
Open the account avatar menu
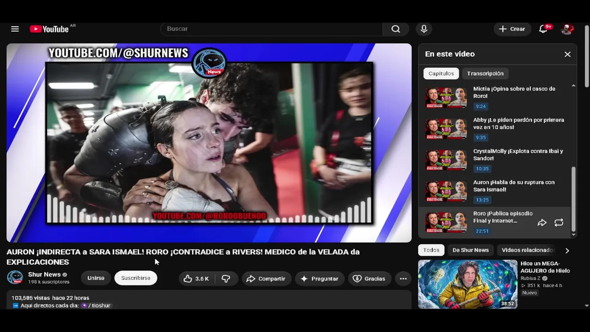pos(567,29)
